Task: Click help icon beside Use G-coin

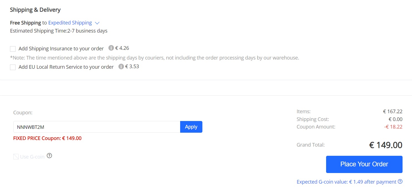Action: [x=49, y=155]
